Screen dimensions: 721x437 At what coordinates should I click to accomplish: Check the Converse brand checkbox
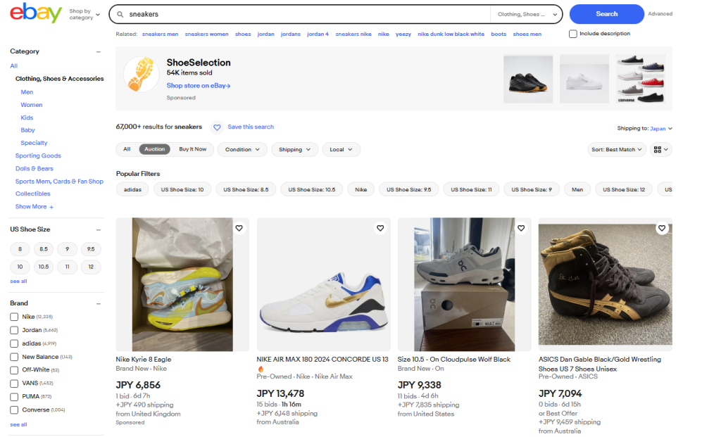point(14,410)
